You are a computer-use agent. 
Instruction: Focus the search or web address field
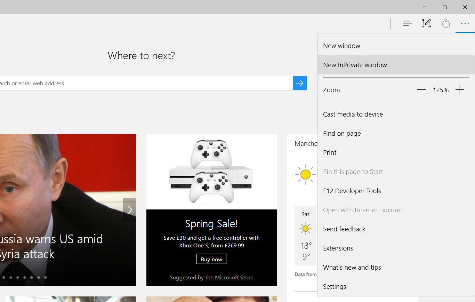[x=146, y=83]
